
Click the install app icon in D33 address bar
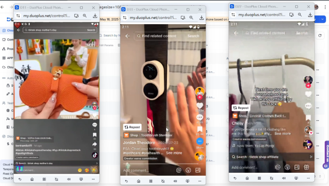click(183, 18)
